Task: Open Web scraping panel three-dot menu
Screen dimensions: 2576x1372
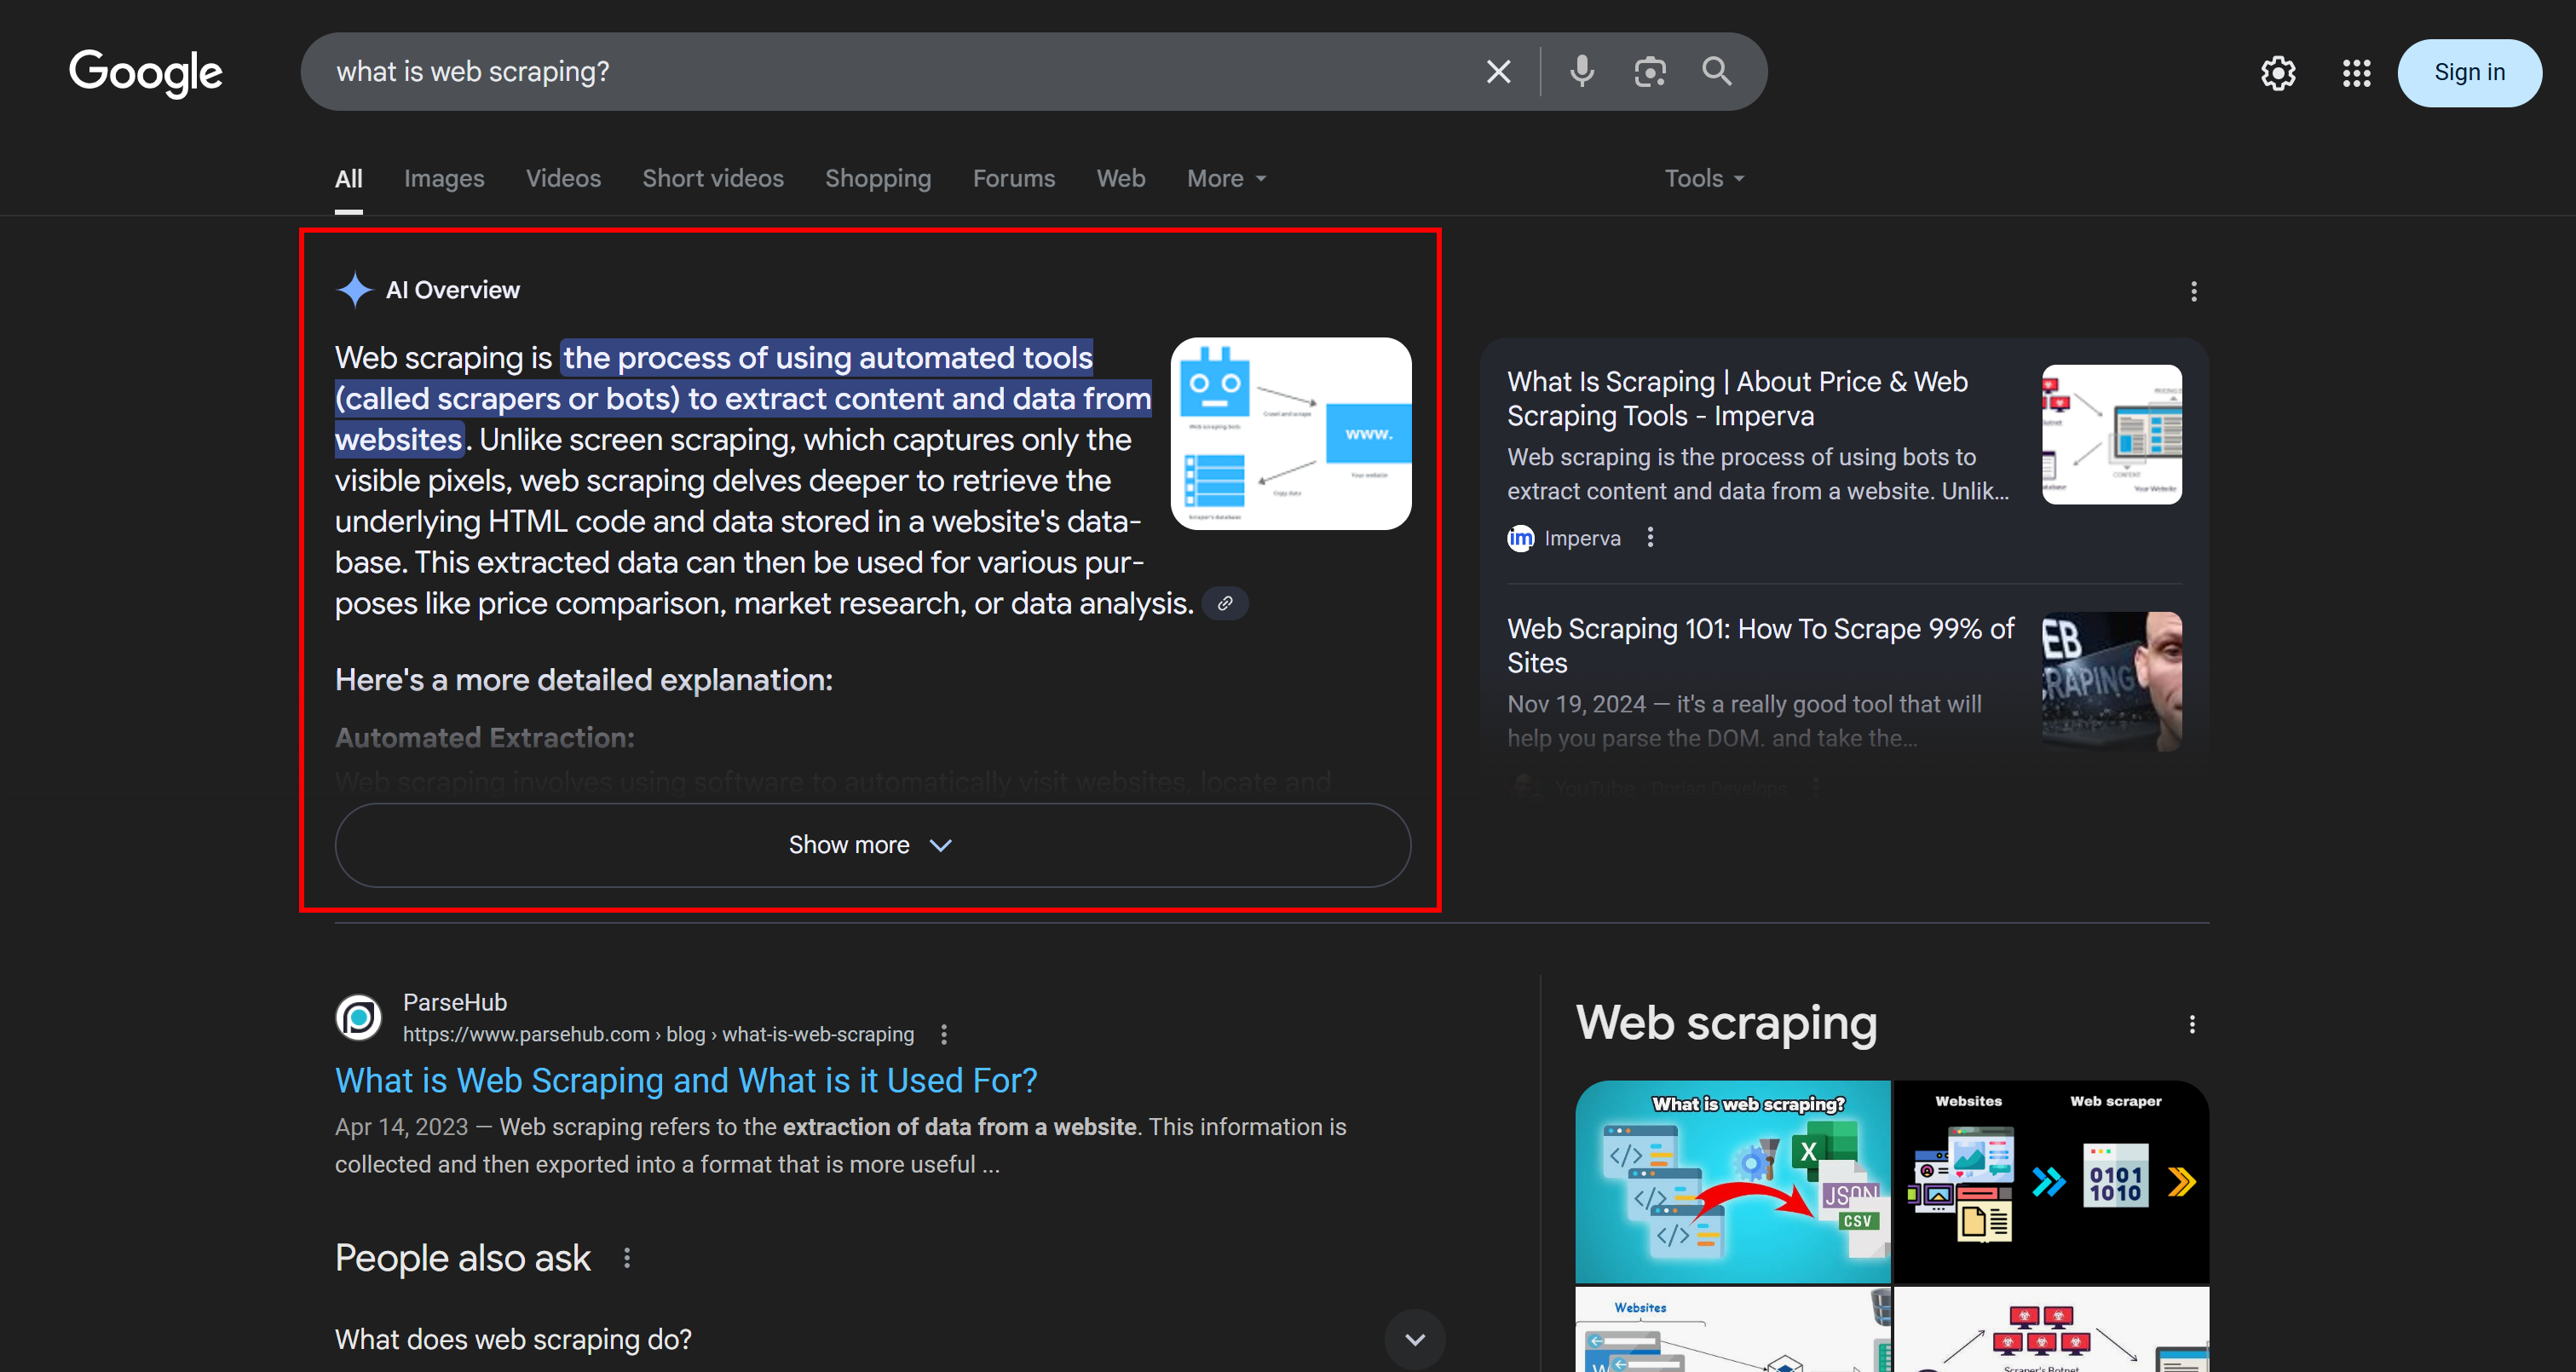Action: 2192,1024
